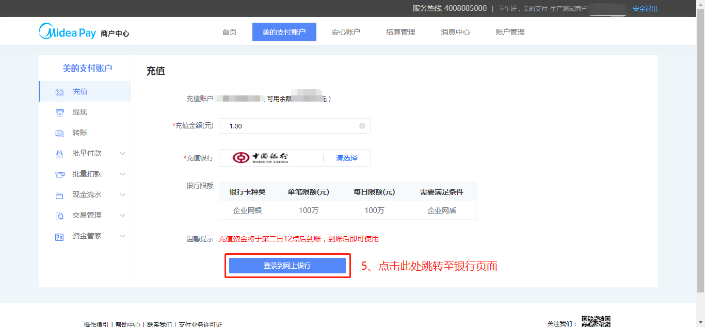Expand the 批量付款 chevron arrow
705x327 pixels.
(x=122, y=154)
